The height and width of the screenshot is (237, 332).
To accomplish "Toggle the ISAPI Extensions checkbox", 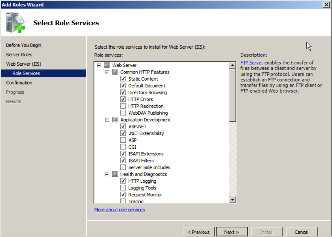I will 123,154.
